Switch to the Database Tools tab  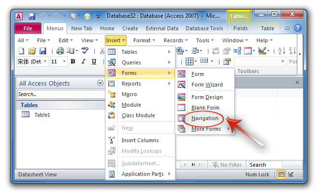click(x=204, y=28)
